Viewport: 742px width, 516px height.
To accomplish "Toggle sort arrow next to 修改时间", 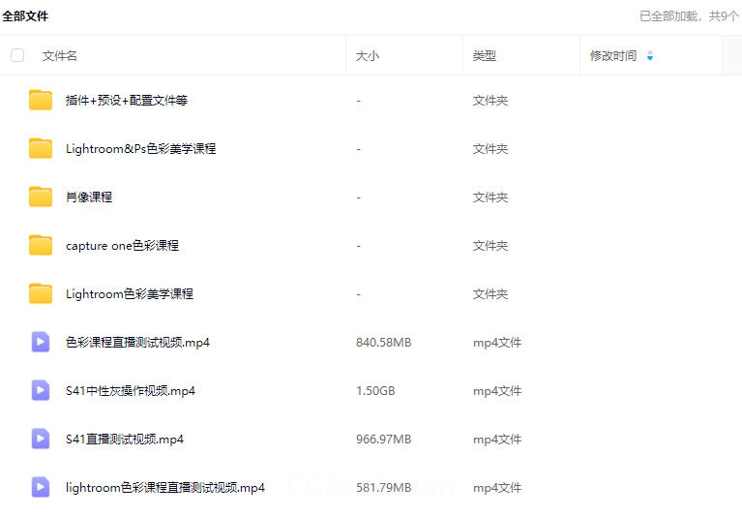I will coord(649,56).
